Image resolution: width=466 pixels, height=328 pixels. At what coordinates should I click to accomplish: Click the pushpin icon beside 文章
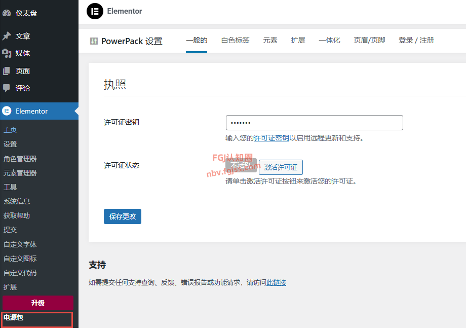pos(7,36)
